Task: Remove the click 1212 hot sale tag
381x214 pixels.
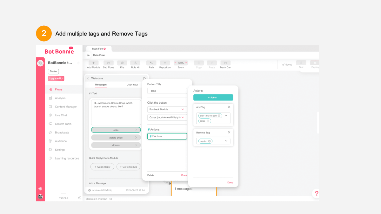Action: [219, 116]
